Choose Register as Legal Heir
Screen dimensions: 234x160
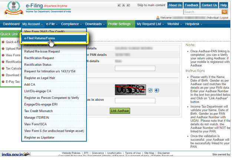(54, 78)
